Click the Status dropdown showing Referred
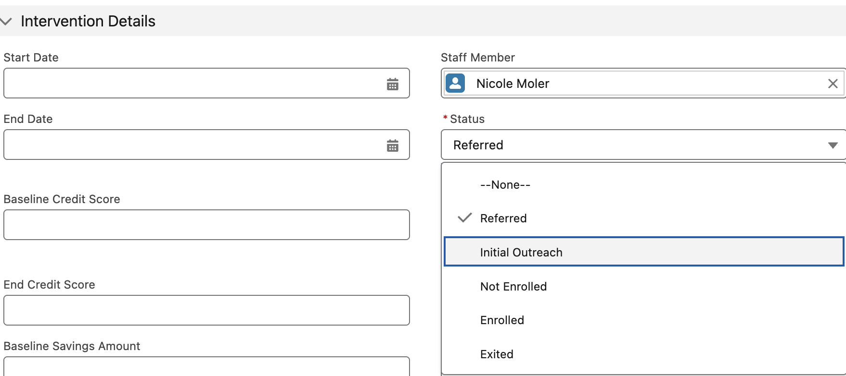 pos(643,145)
